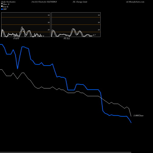Click the '80' level label in the FULL chart
This screenshot has height=153, width=153.
tap(99, 15)
